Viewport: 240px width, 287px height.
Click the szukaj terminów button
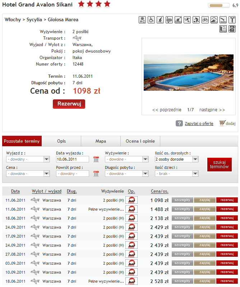(220, 165)
